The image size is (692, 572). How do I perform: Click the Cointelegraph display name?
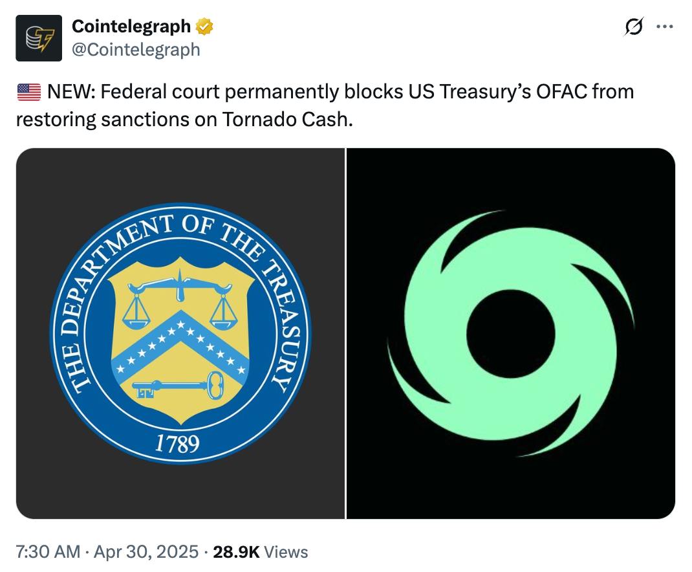coord(131,27)
